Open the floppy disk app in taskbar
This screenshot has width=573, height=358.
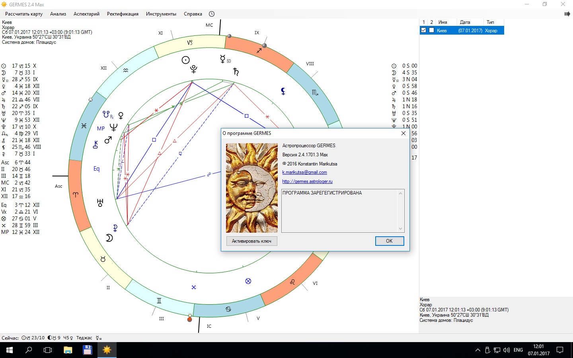pyautogui.click(x=87, y=350)
